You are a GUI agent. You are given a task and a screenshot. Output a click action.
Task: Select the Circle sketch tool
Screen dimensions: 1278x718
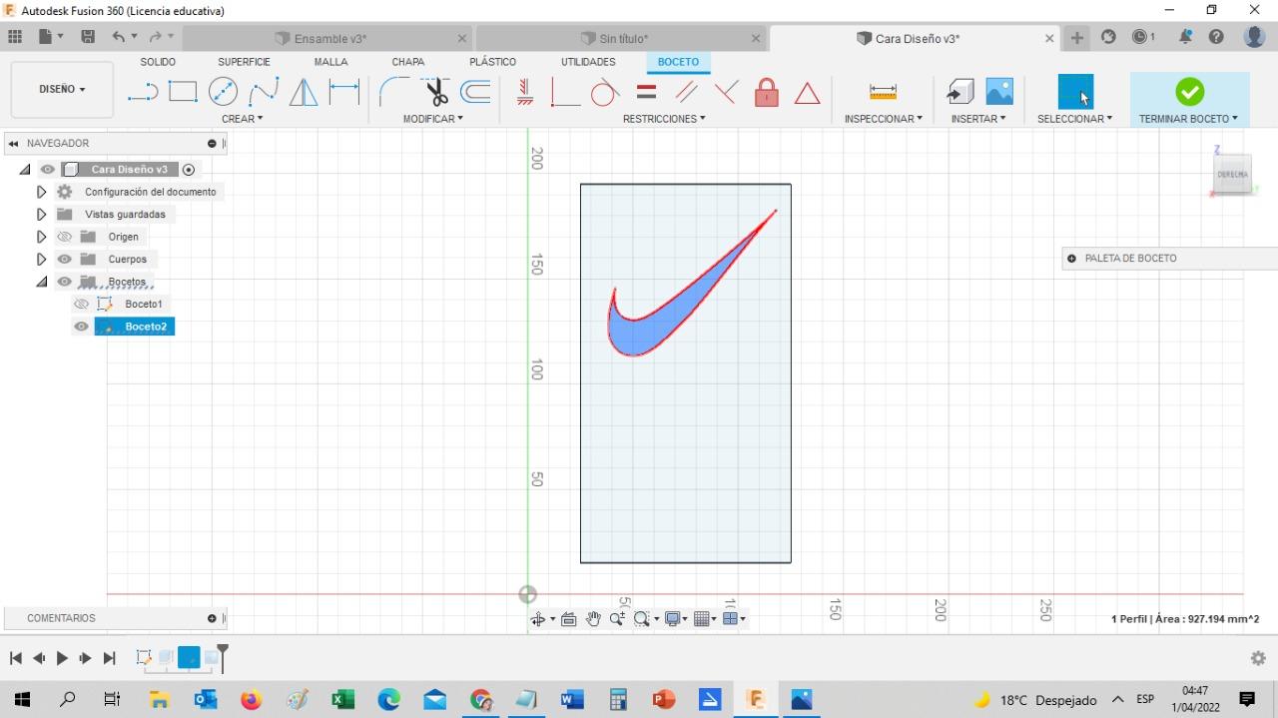click(x=223, y=92)
